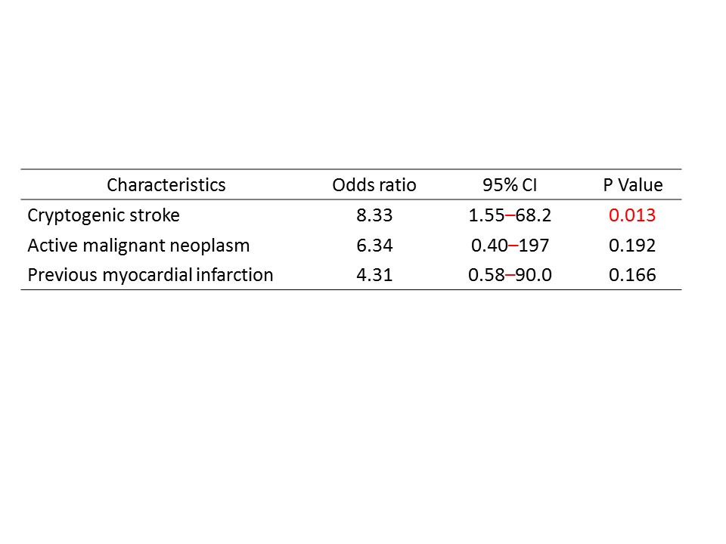Screen dimensions: 726x544
Task: Click the confidence interval 0.58–90.0
Action: pos(510,275)
